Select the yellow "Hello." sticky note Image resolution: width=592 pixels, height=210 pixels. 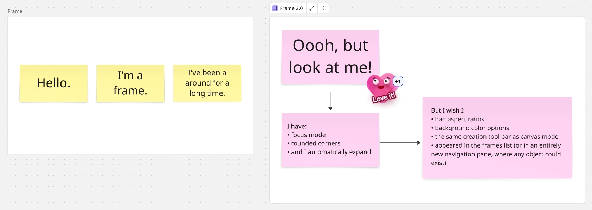53,83
